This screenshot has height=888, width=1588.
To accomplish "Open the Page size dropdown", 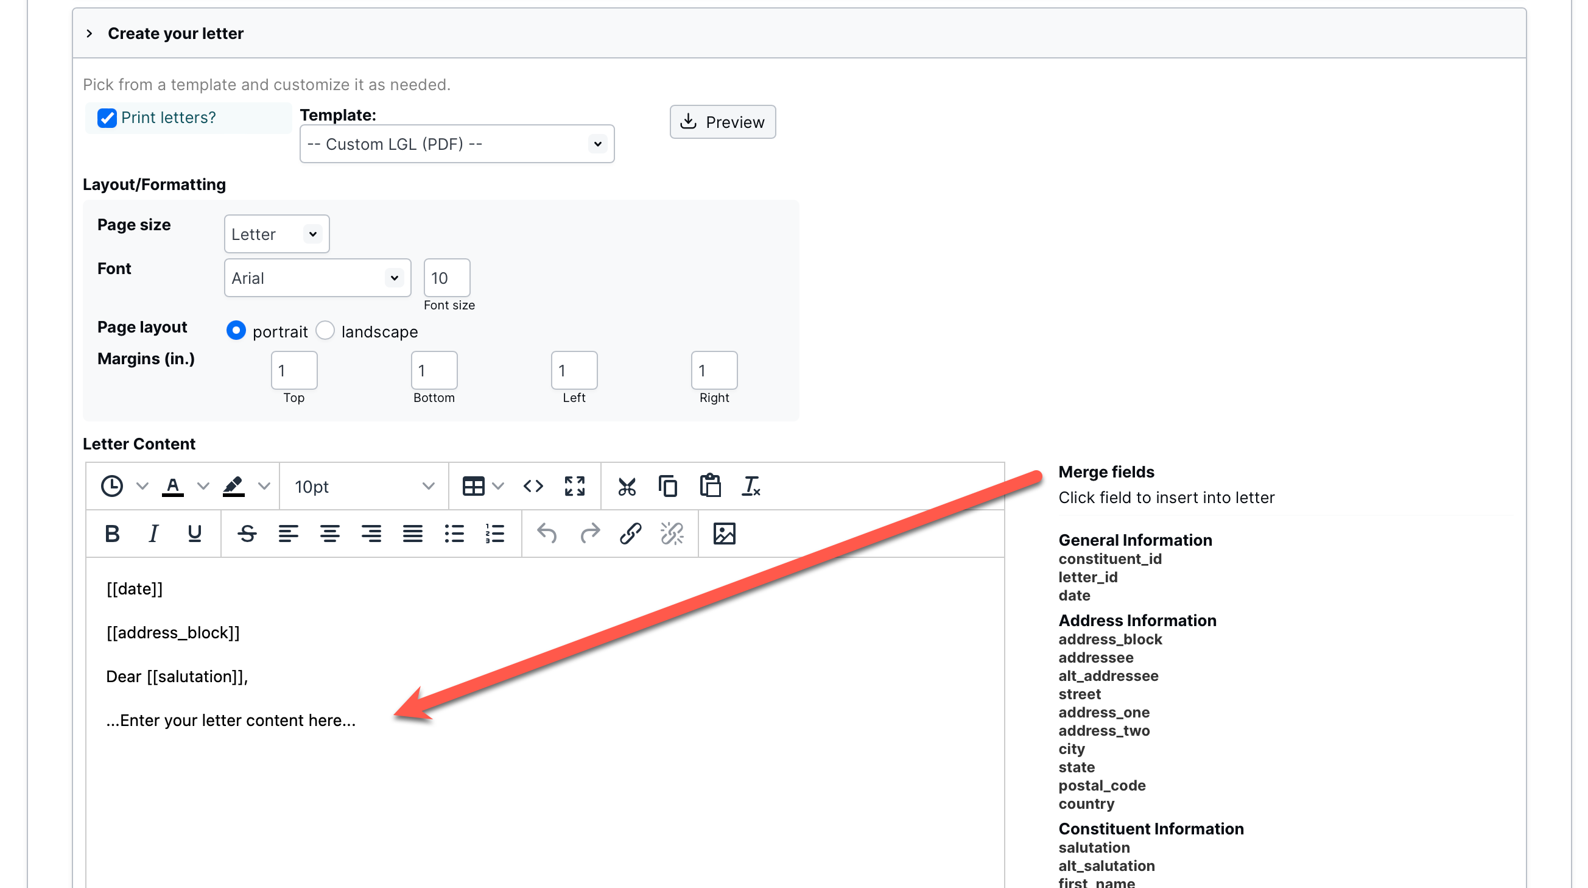I will click(276, 234).
